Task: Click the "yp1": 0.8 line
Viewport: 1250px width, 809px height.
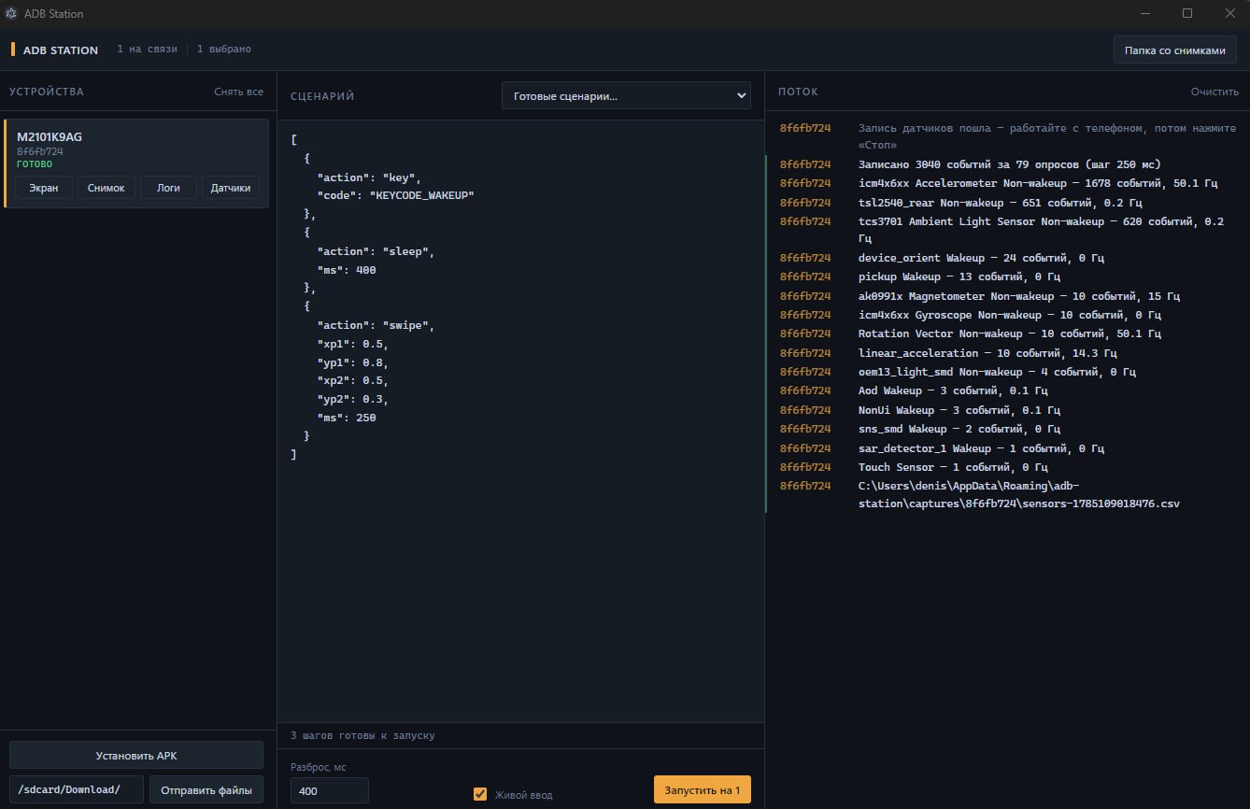Action: (x=352, y=362)
